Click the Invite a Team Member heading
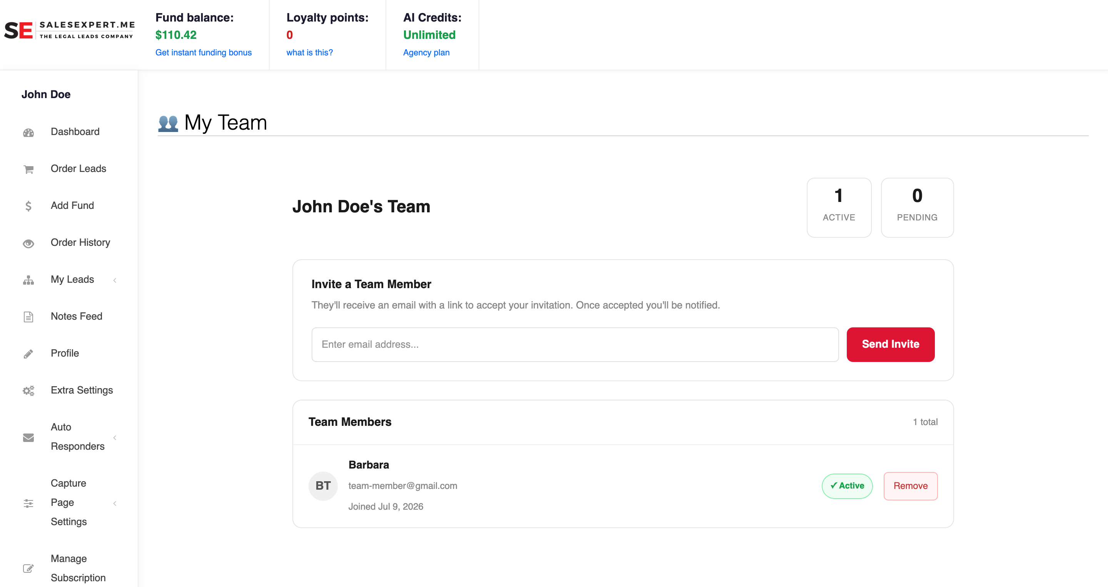This screenshot has height=587, width=1108. pyautogui.click(x=371, y=284)
